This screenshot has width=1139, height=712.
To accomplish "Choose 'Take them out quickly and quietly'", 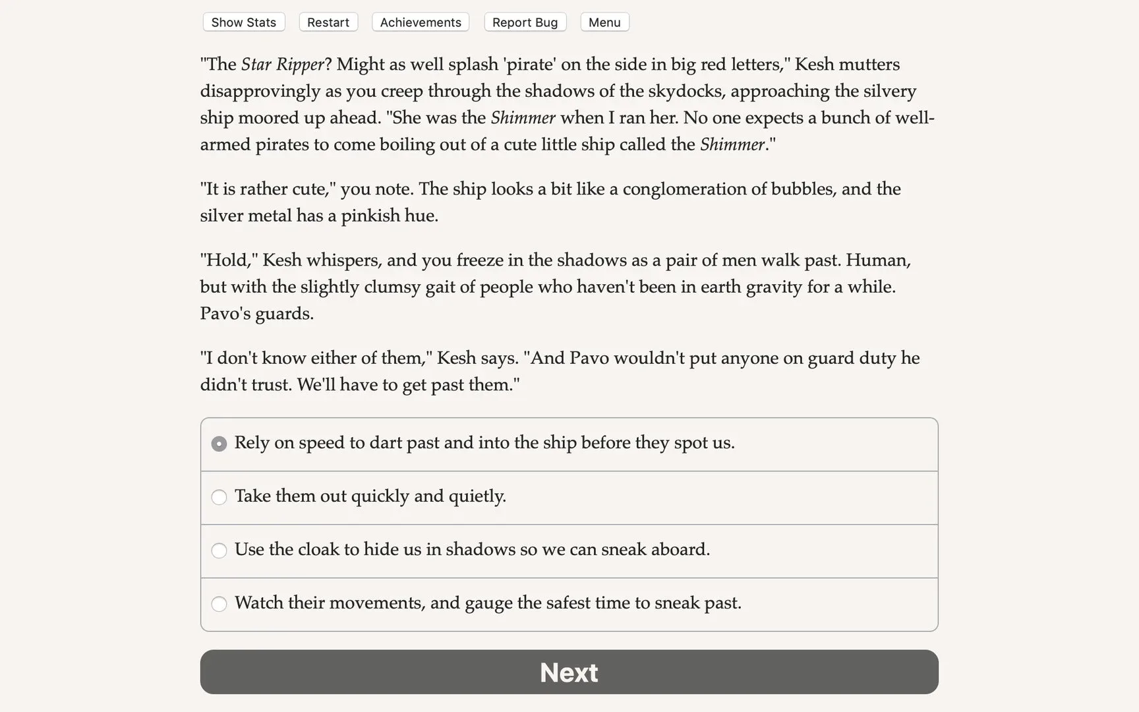I will click(219, 497).
